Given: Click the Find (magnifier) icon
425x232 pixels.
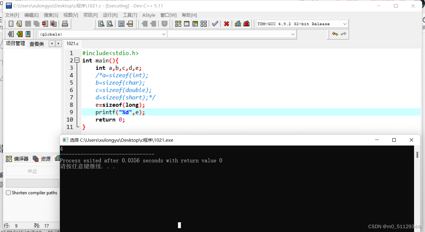Looking at the screenshot, I should [101, 24].
